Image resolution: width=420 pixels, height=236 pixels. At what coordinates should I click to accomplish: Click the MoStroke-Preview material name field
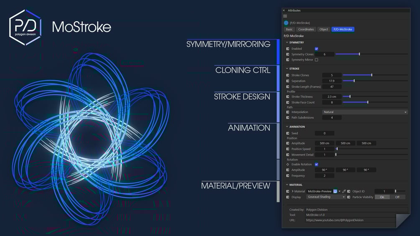(x=320, y=191)
